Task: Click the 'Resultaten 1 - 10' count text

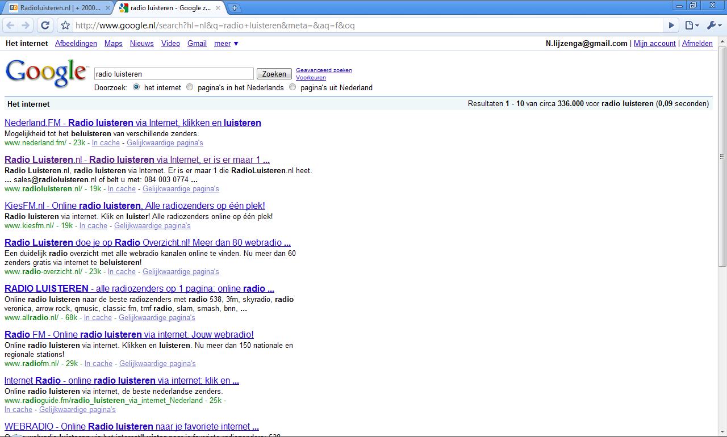Action: point(496,104)
